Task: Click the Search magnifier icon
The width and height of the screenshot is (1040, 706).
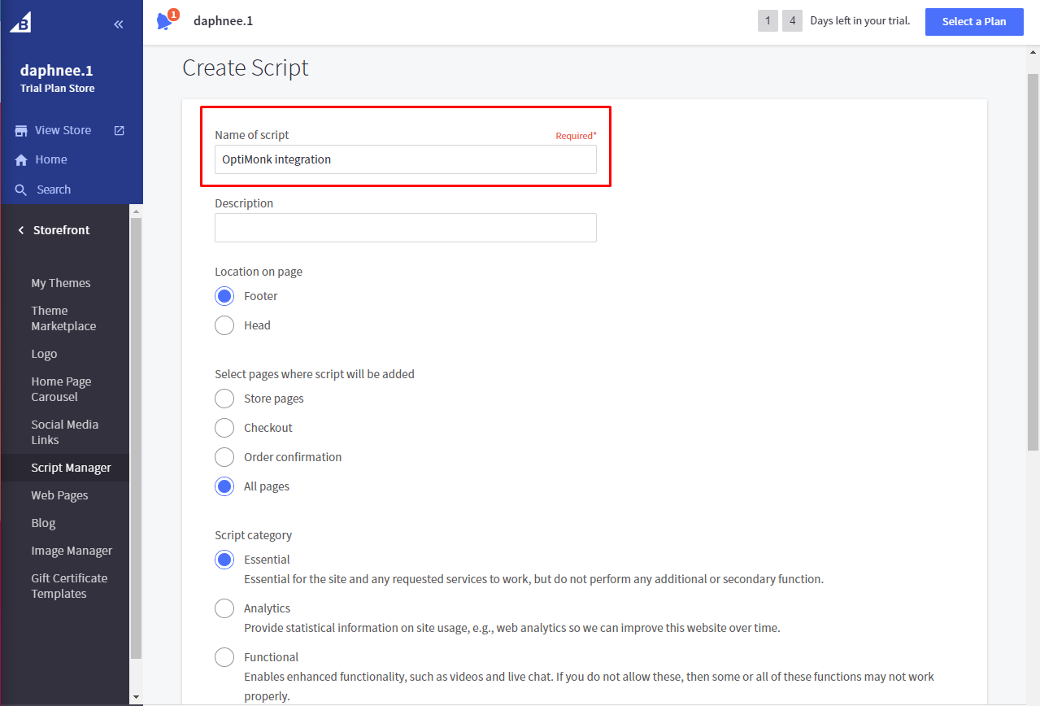Action: click(21, 190)
